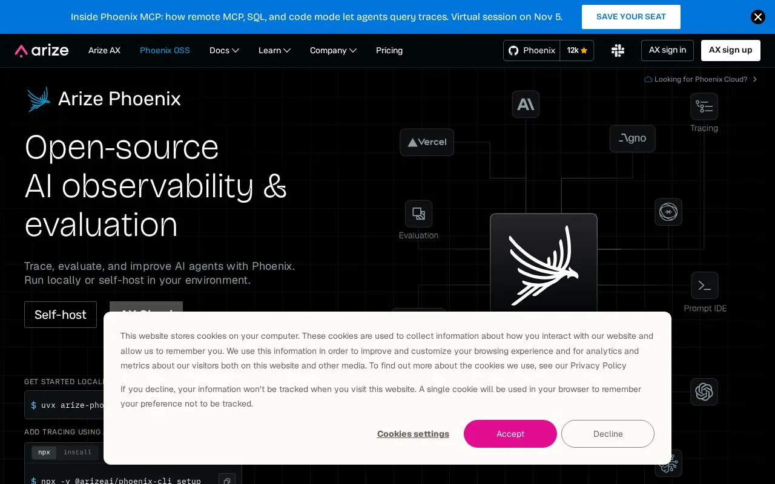Select the Prompt IDE terminal icon
The width and height of the screenshot is (775, 484).
click(x=705, y=286)
